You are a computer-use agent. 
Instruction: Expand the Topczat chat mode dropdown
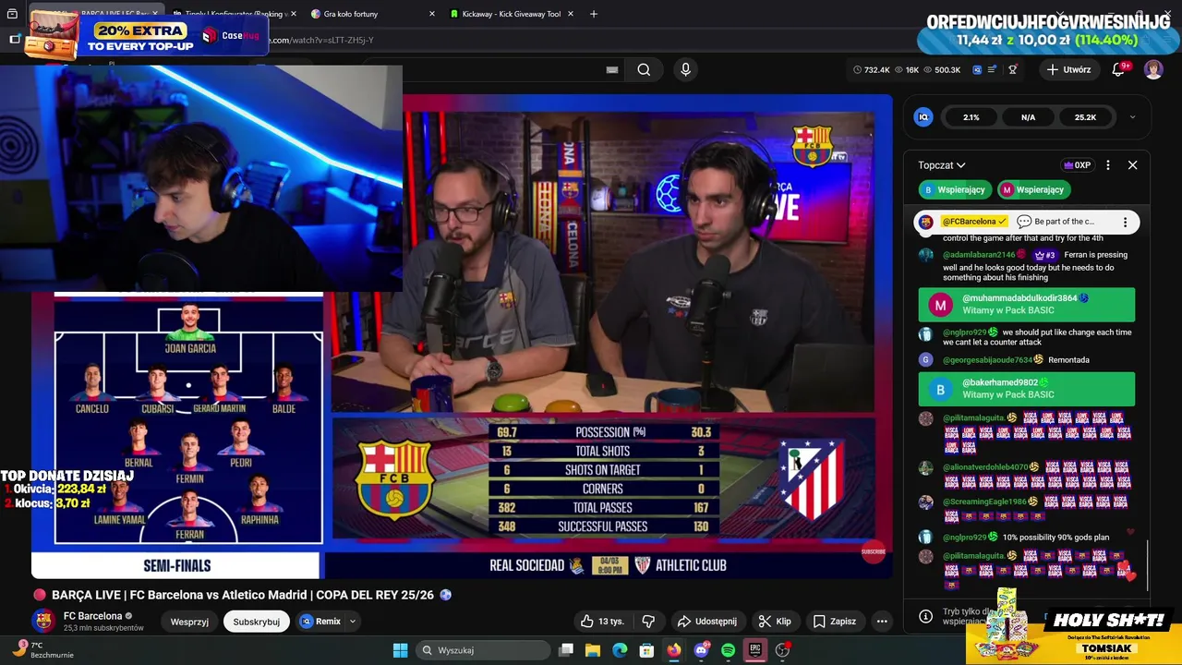[942, 165]
